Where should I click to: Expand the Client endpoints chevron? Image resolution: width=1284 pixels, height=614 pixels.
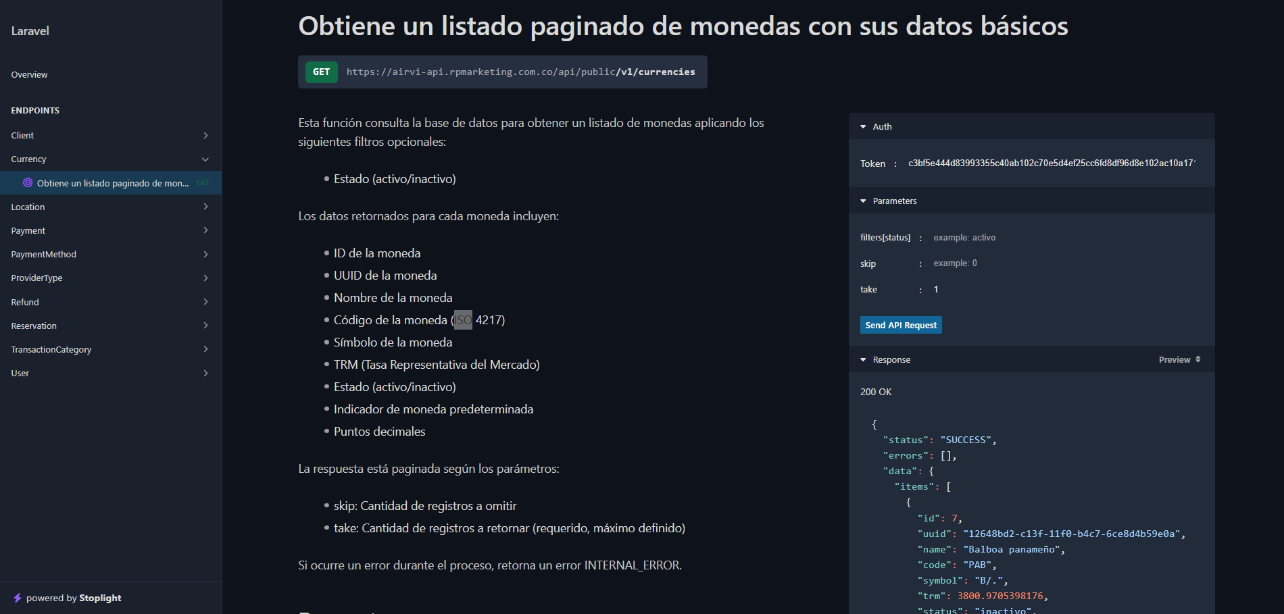[205, 136]
